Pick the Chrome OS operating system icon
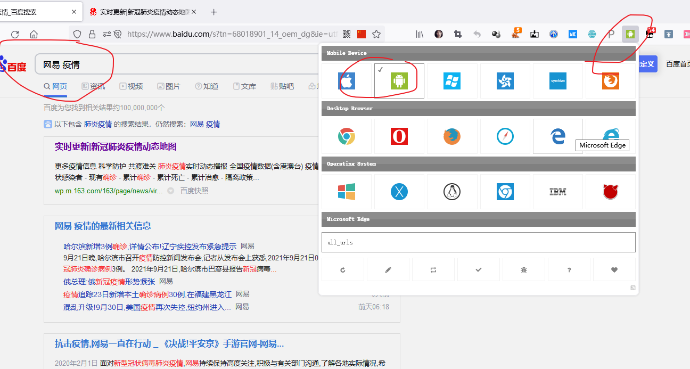Viewport: 690px width, 369px height. coord(505,192)
